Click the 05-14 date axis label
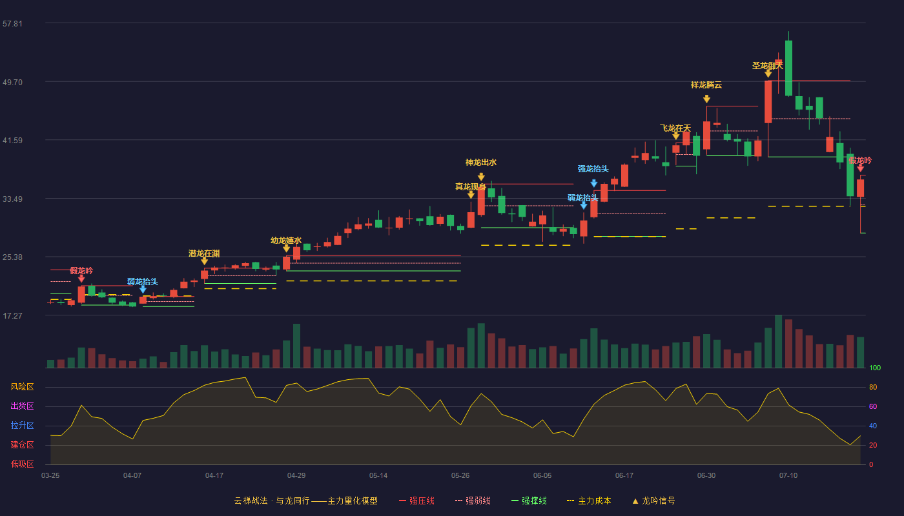This screenshot has width=904, height=516. (x=378, y=475)
